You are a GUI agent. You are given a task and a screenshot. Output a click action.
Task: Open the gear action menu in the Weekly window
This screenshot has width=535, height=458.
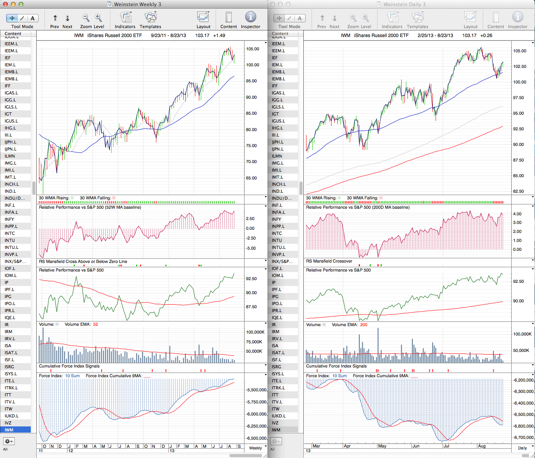click(9, 441)
